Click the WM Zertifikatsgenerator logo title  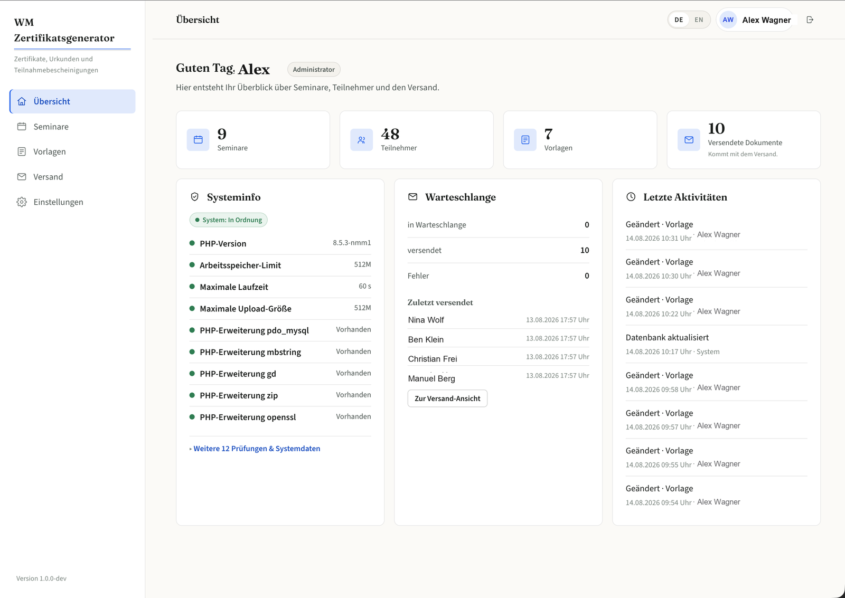(64, 30)
